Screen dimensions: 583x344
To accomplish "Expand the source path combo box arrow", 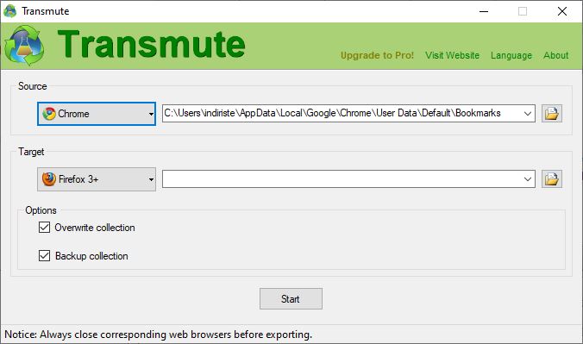I will [x=527, y=114].
